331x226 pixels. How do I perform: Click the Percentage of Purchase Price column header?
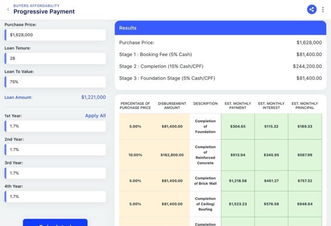click(135, 105)
